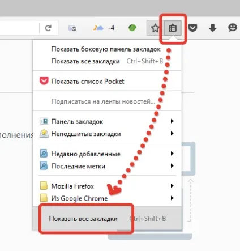The width and height of the screenshot is (240, 251).
Task: Click the Недавно добавленные search icon
Action: coord(44,154)
